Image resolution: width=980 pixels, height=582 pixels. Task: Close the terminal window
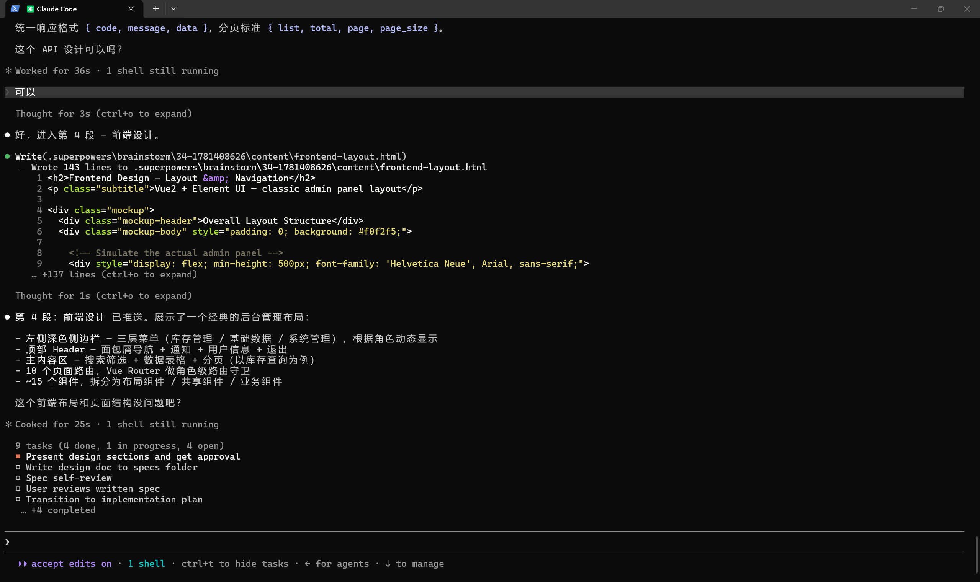pos(967,9)
